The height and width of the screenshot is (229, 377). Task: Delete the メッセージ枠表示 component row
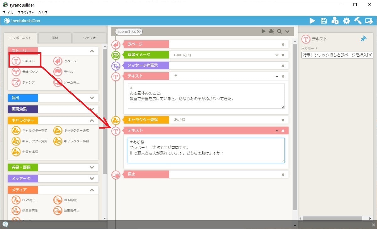283,66
